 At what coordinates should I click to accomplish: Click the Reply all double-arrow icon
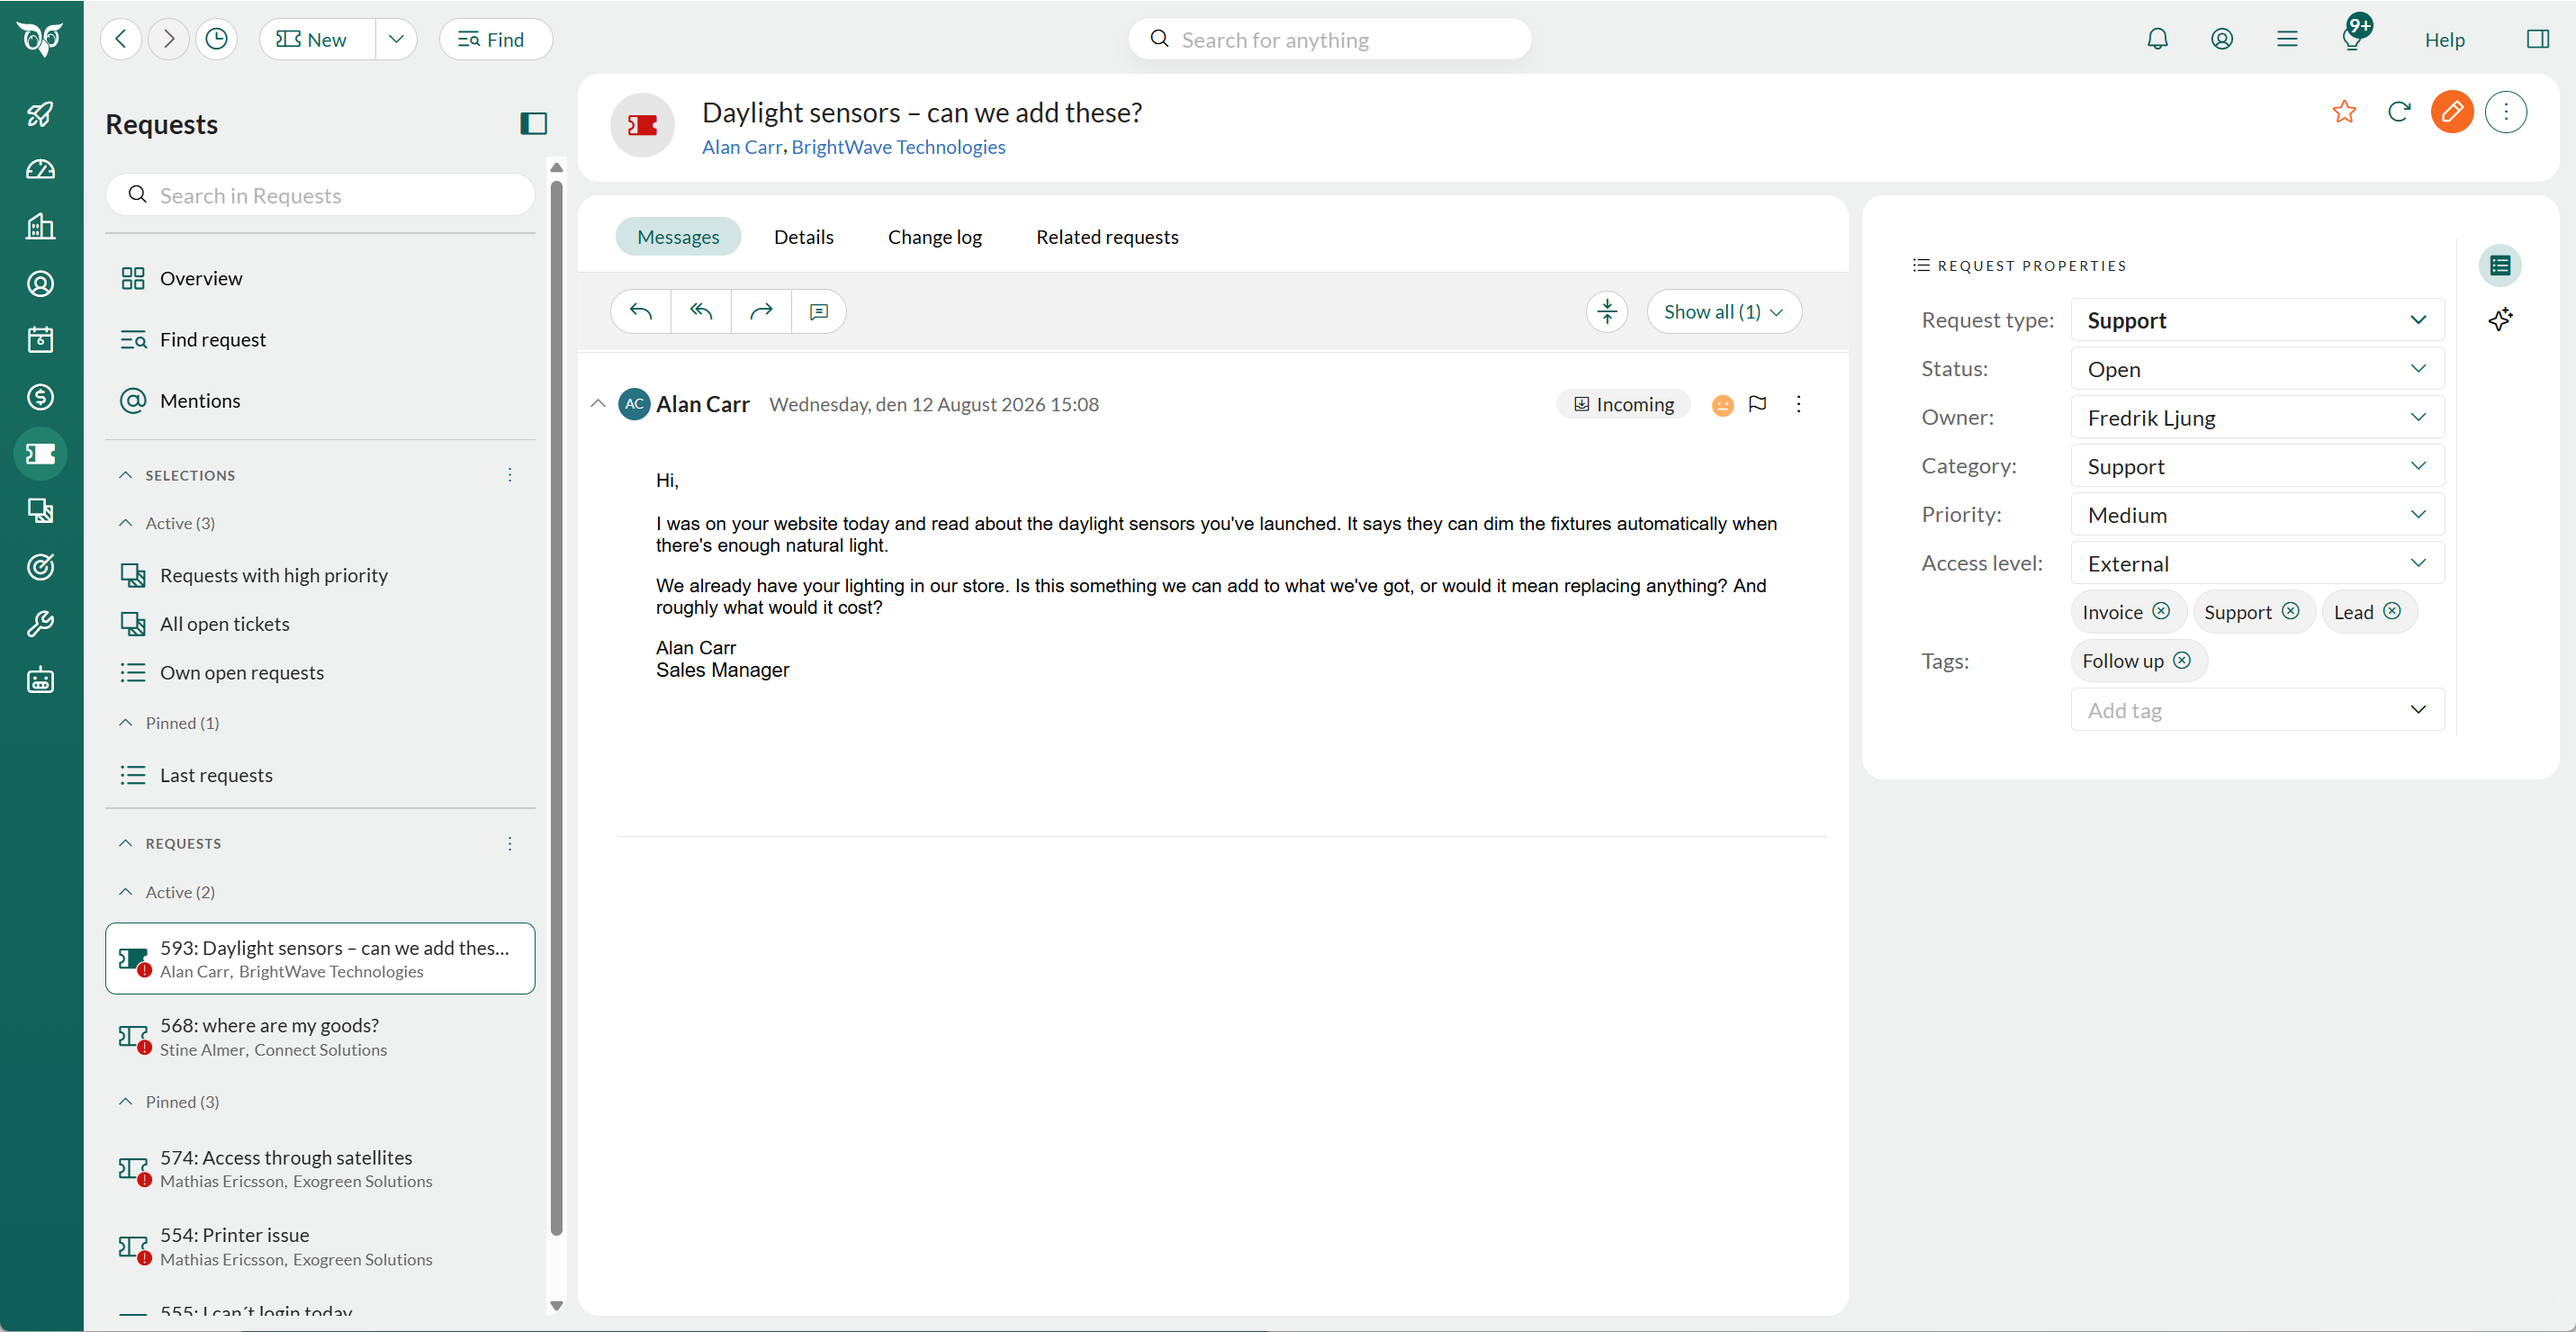tap(701, 312)
